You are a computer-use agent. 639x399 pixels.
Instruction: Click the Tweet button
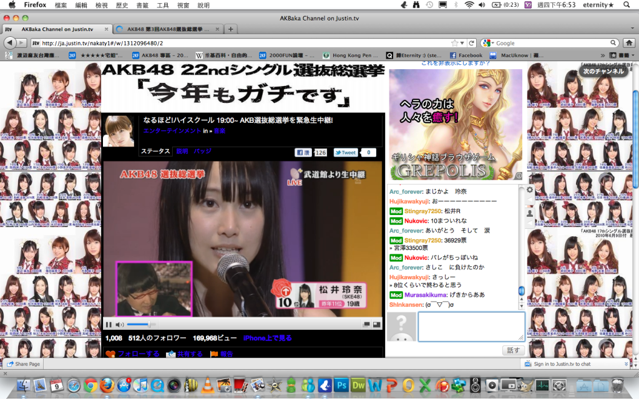[346, 152]
